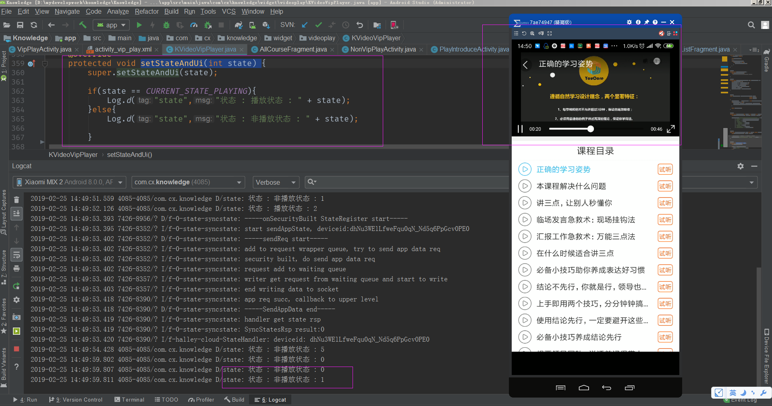Image resolution: width=772 pixels, height=406 pixels.
Task: Run the app via the green Run icon
Action: click(139, 25)
